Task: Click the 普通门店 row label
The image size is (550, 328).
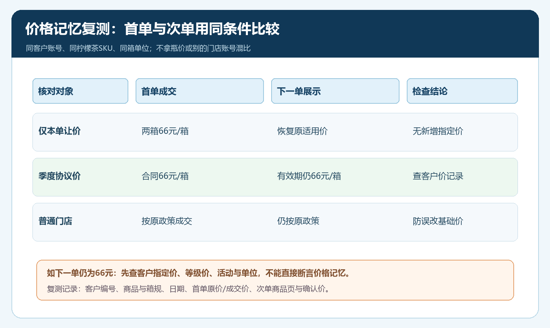Action: tap(55, 221)
